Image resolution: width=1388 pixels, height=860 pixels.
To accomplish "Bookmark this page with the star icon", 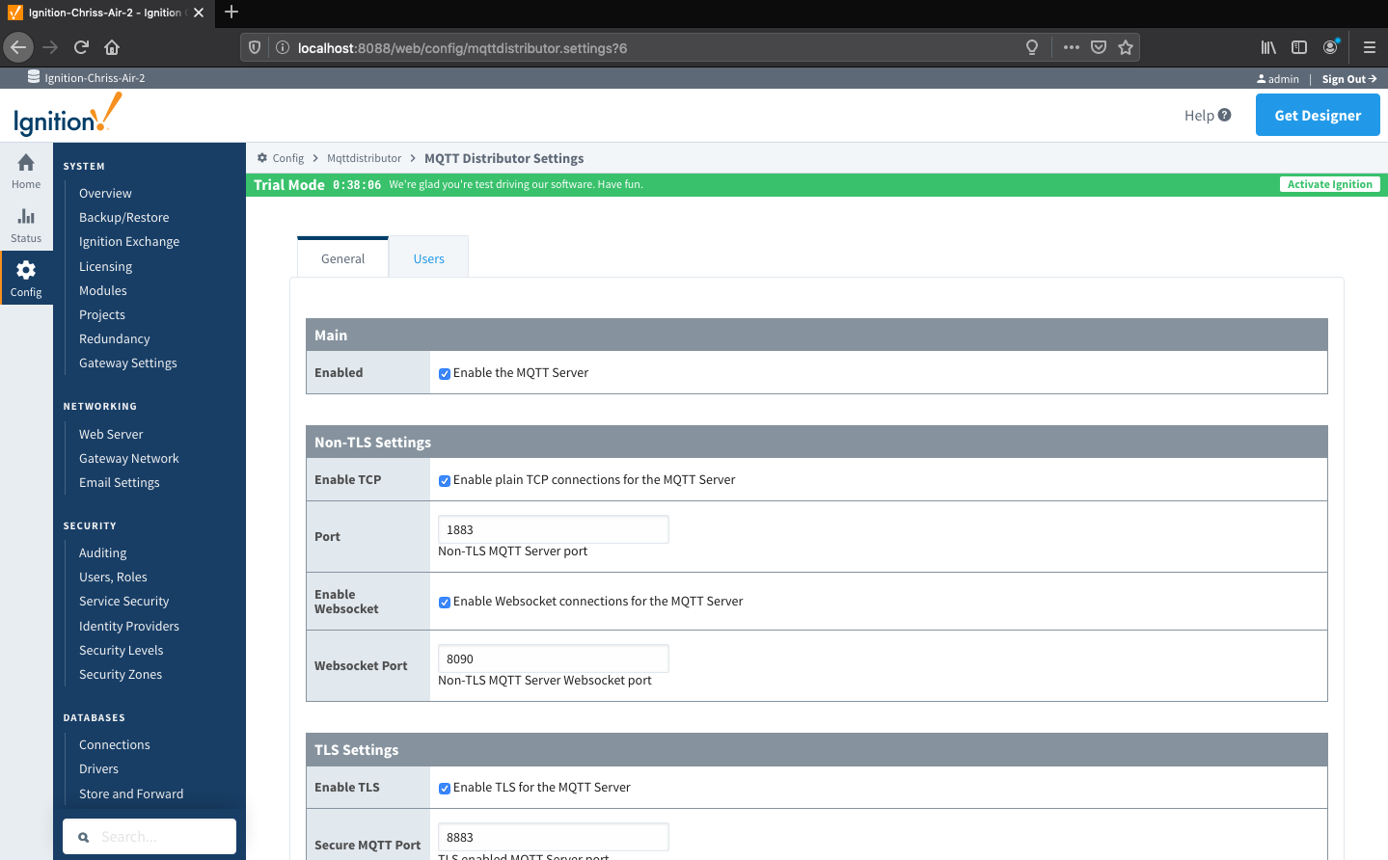I will click(x=1126, y=47).
